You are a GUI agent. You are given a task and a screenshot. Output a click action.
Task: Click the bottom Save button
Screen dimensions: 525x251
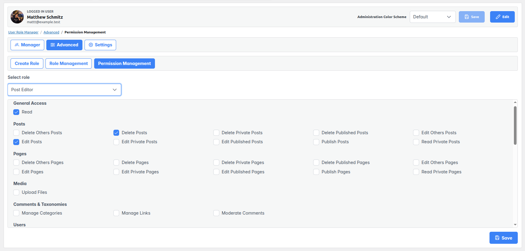point(503,238)
